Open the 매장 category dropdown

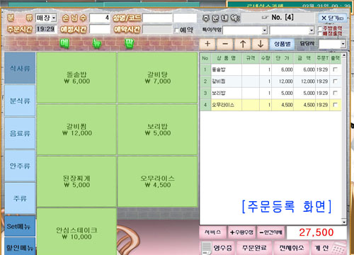(x=54, y=18)
